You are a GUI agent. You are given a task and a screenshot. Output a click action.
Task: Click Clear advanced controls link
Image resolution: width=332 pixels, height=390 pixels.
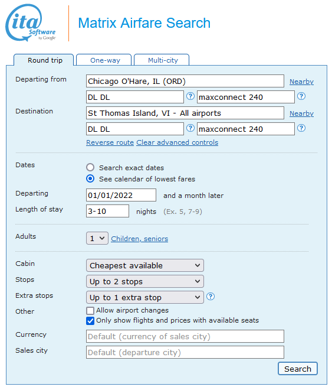click(177, 142)
